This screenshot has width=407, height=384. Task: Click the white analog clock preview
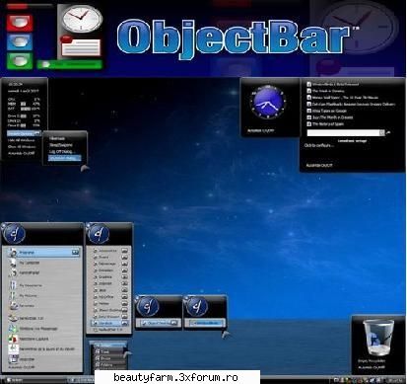coord(83,19)
